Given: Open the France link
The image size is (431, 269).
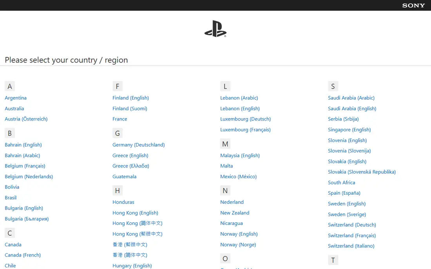Looking at the screenshot, I should coord(120,119).
